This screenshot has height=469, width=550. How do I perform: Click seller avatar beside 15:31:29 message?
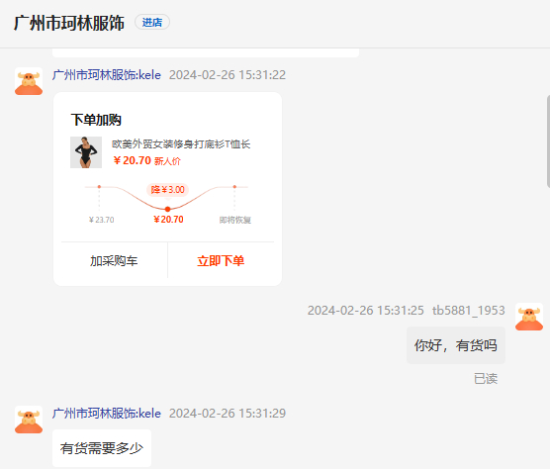(29, 420)
